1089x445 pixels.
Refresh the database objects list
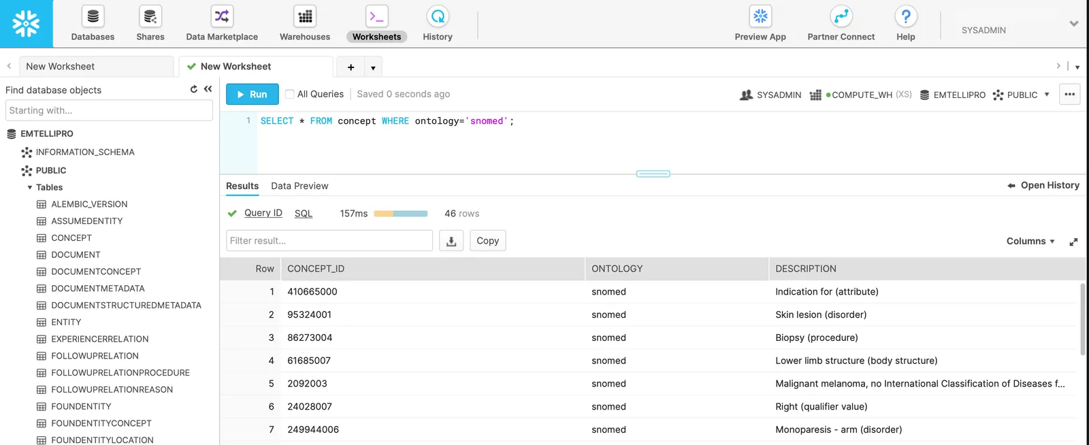click(x=194, y=89)
